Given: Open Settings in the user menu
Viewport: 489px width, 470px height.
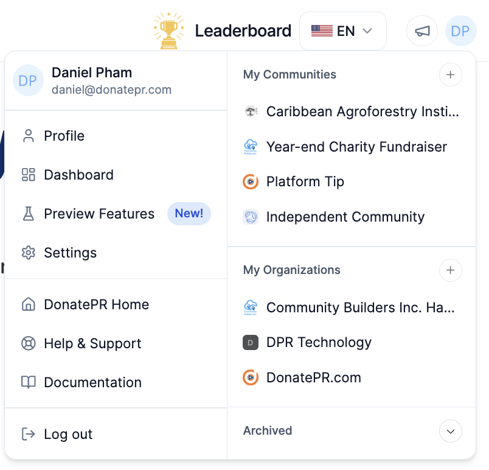Looking at the screenshot, I should [70, 253].
